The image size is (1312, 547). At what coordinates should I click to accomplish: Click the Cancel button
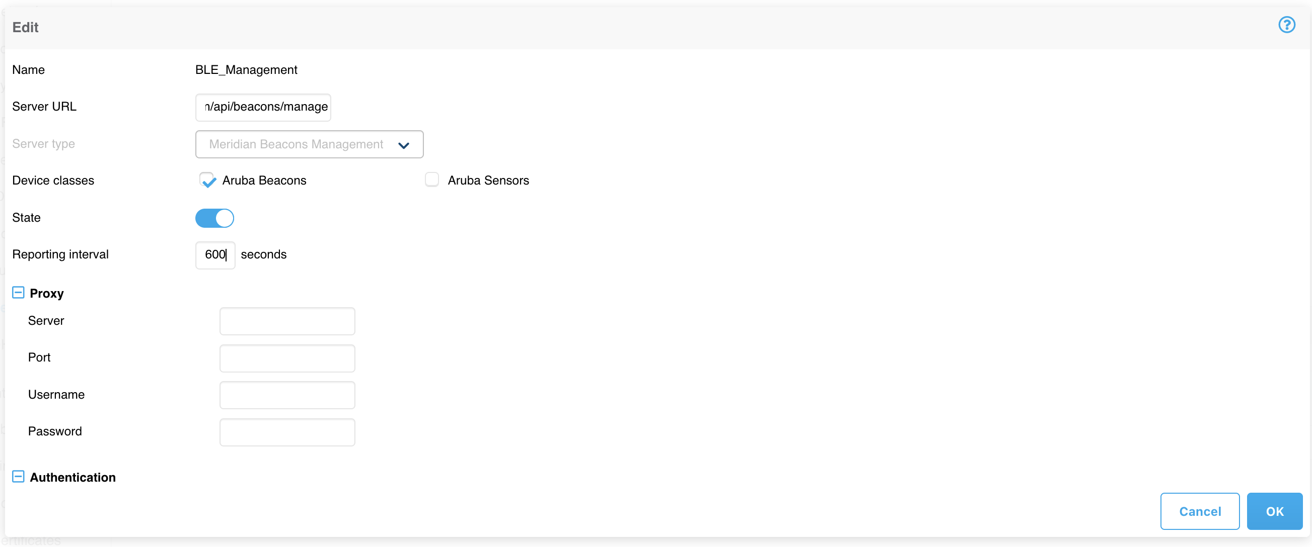[x=1199, y=511]
